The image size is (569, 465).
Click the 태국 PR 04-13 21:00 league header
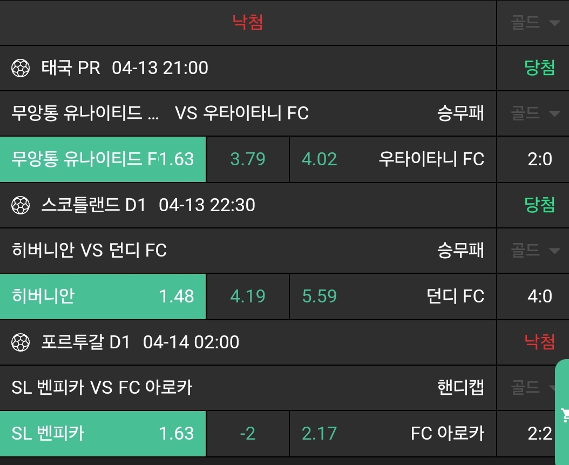pyautogui.click(x=124, y=68)
